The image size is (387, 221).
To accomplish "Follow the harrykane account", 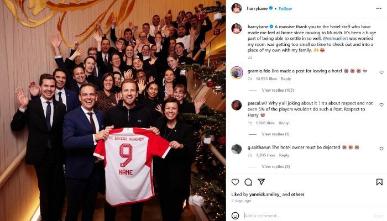I will pyautogui.click(x=285, y=9).
